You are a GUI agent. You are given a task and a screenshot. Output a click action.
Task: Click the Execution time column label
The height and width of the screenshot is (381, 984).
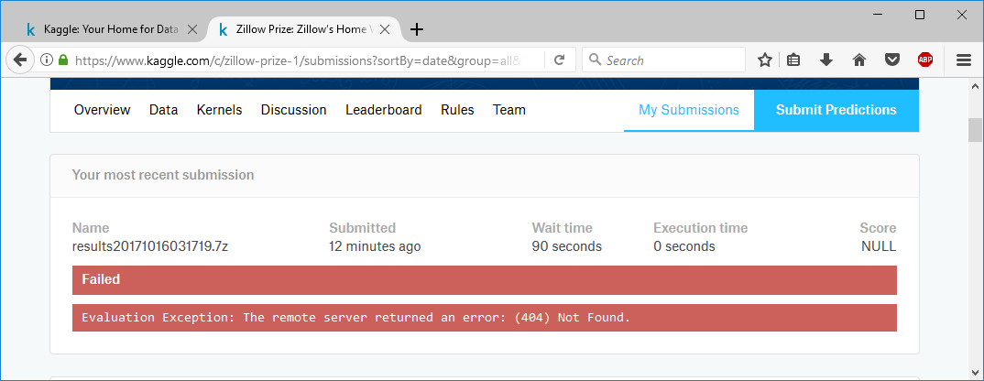[x=700, y=228]
